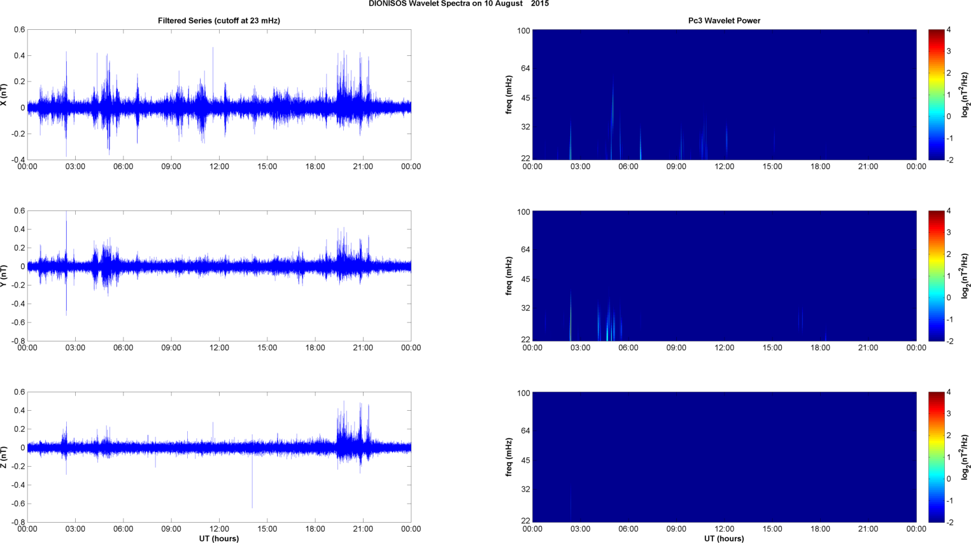
Task: Click the X component filtered time series plot
Action: pyautogui.click(x=219, y=95)
